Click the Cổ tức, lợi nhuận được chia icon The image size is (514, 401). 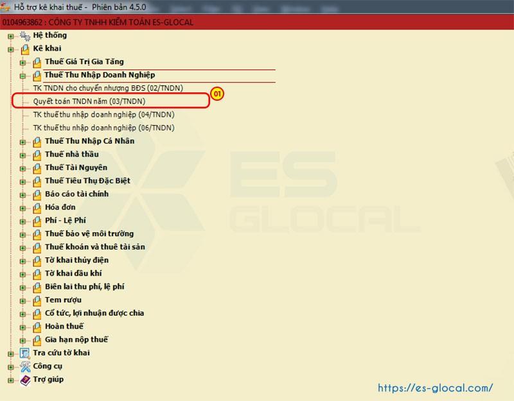click(x=37, y=314)
